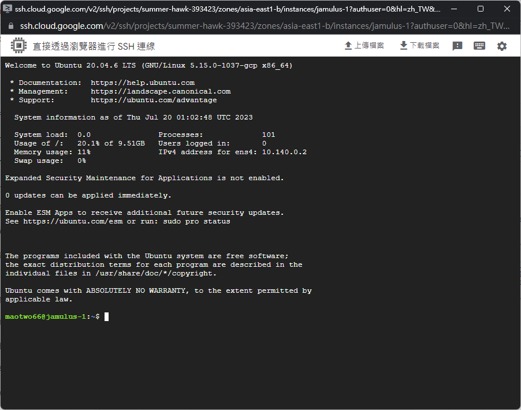The width and height of the screenshot is (521, 410).
Task: Open the https://landscape.canonical.com link
Action: [161, 91]
